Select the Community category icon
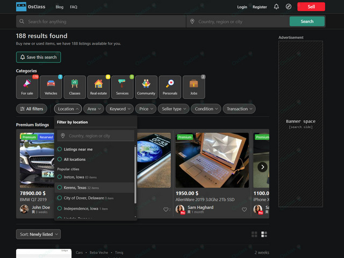 pyautogui.click(x=146, y=87)
